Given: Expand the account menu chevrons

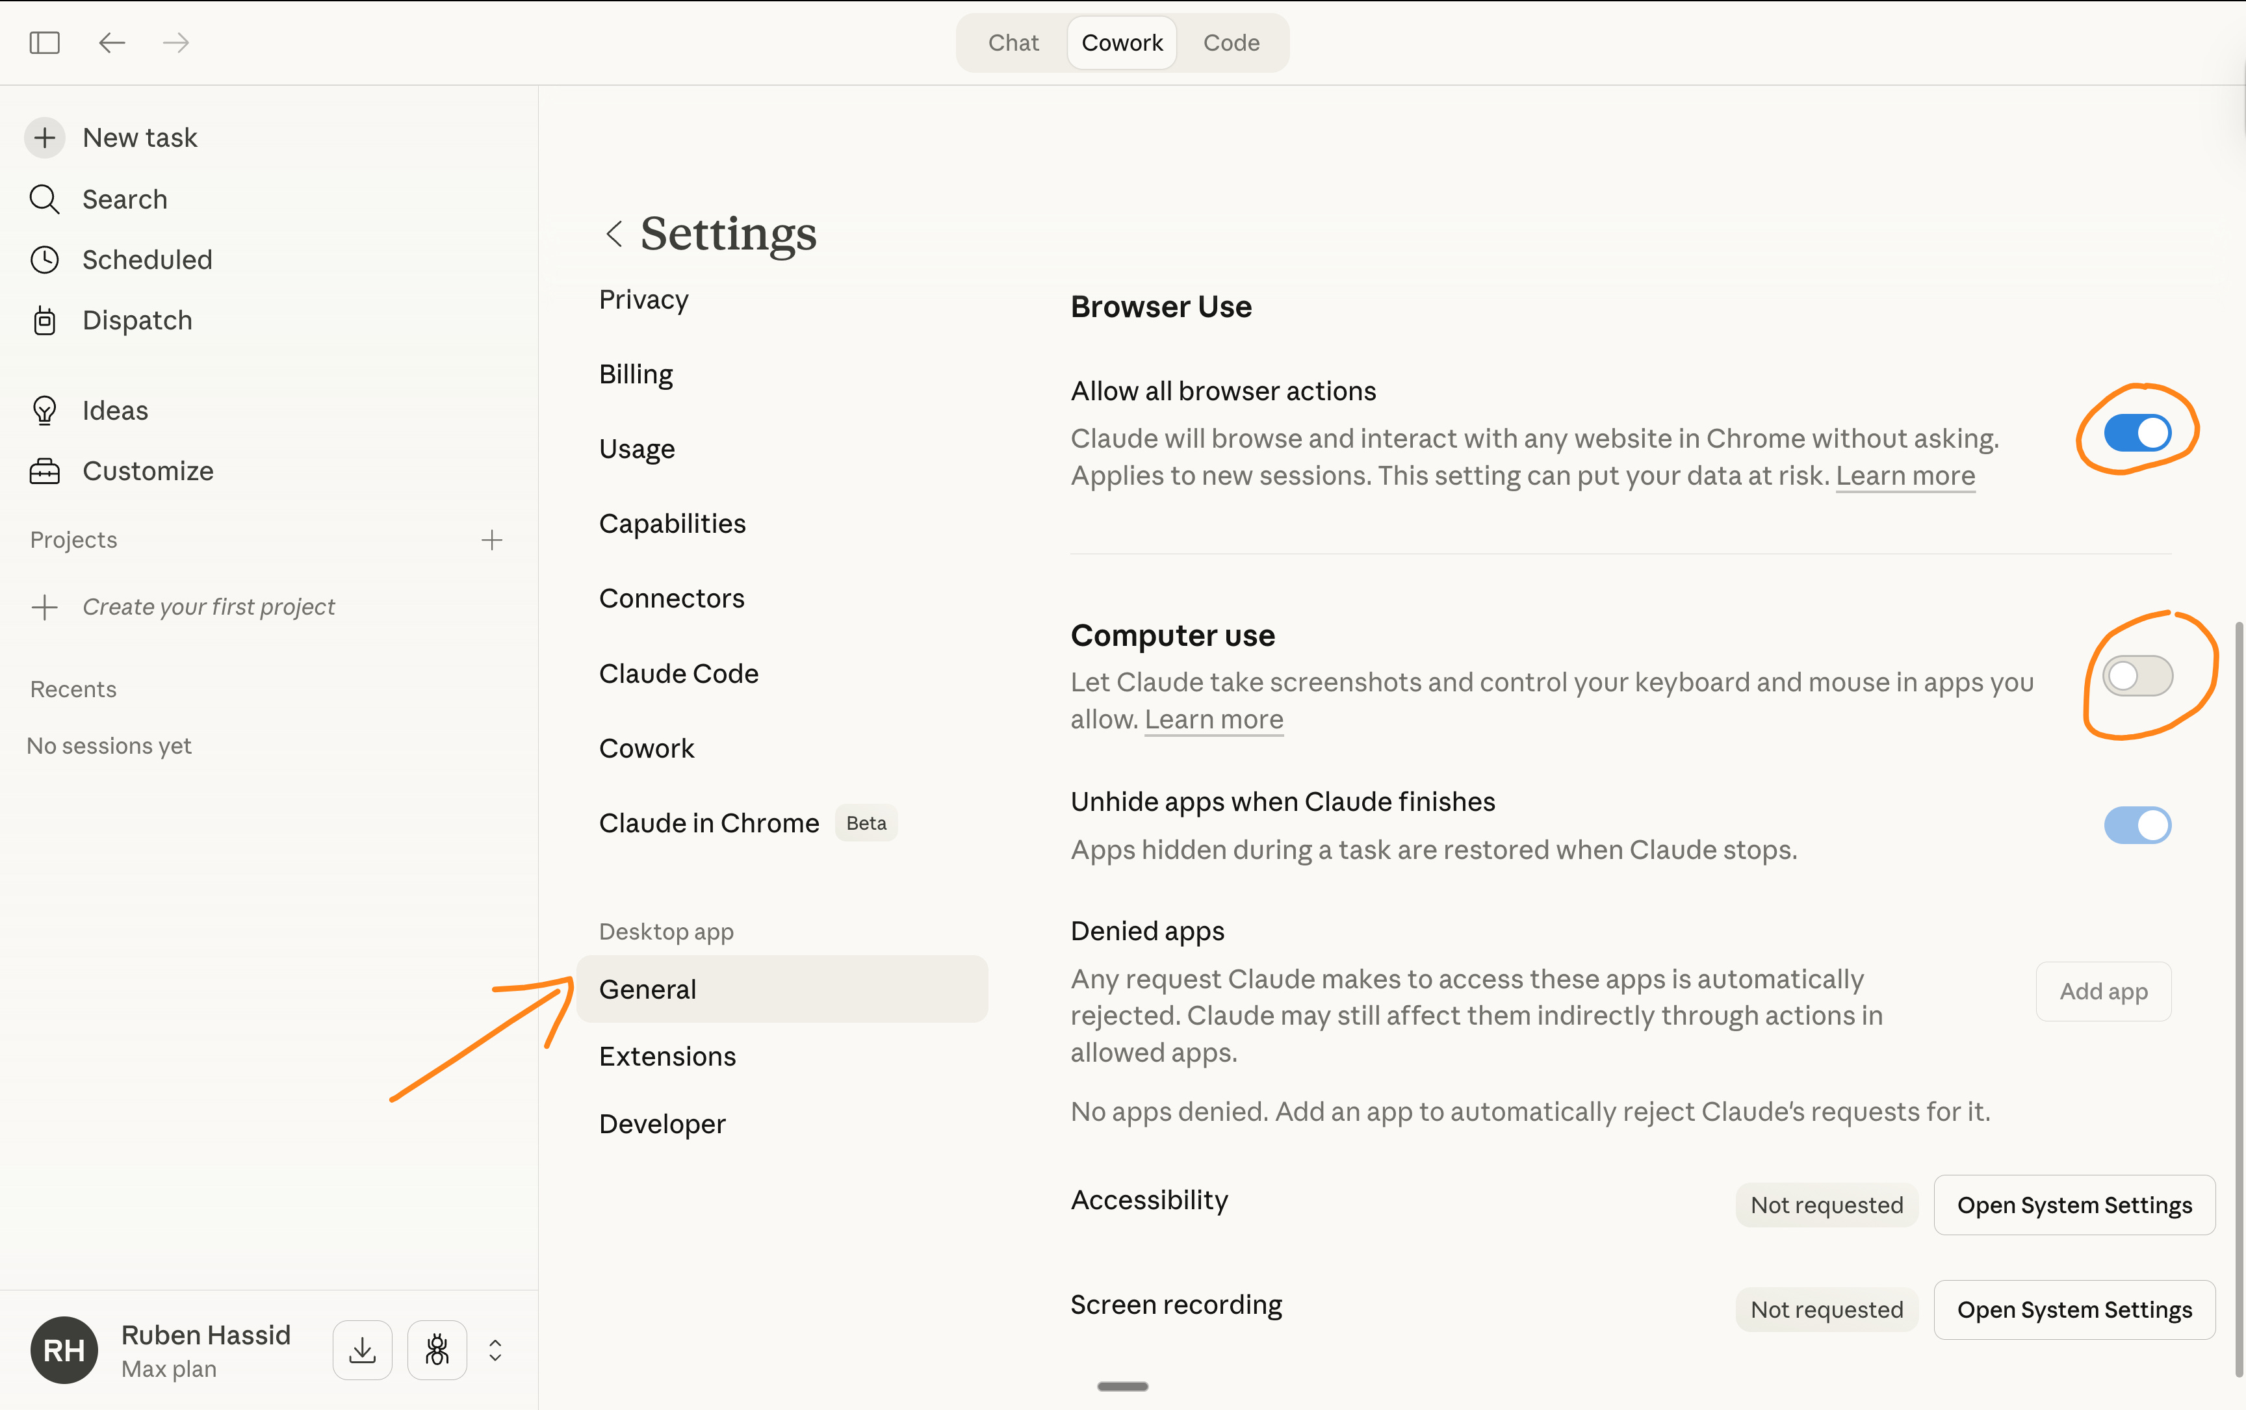Looking at the screenshot, I should [495, 1350].
